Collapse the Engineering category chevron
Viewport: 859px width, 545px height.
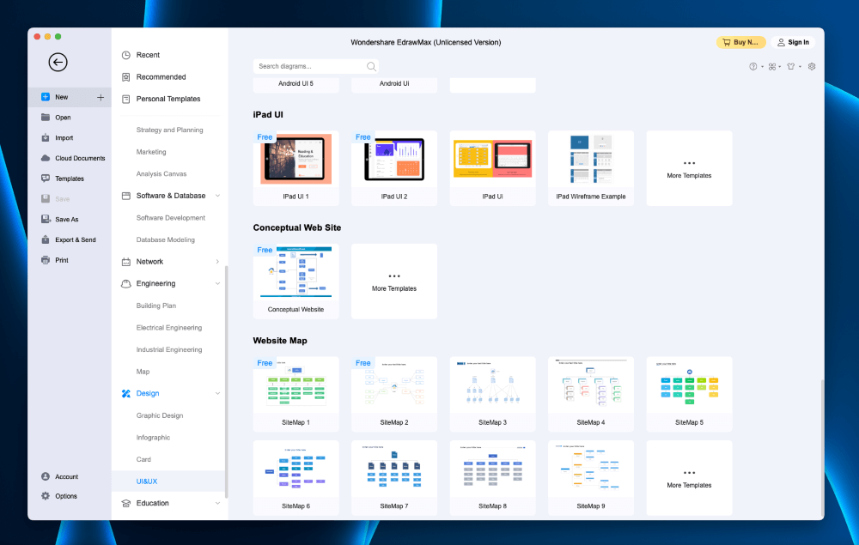coord(217,283)
